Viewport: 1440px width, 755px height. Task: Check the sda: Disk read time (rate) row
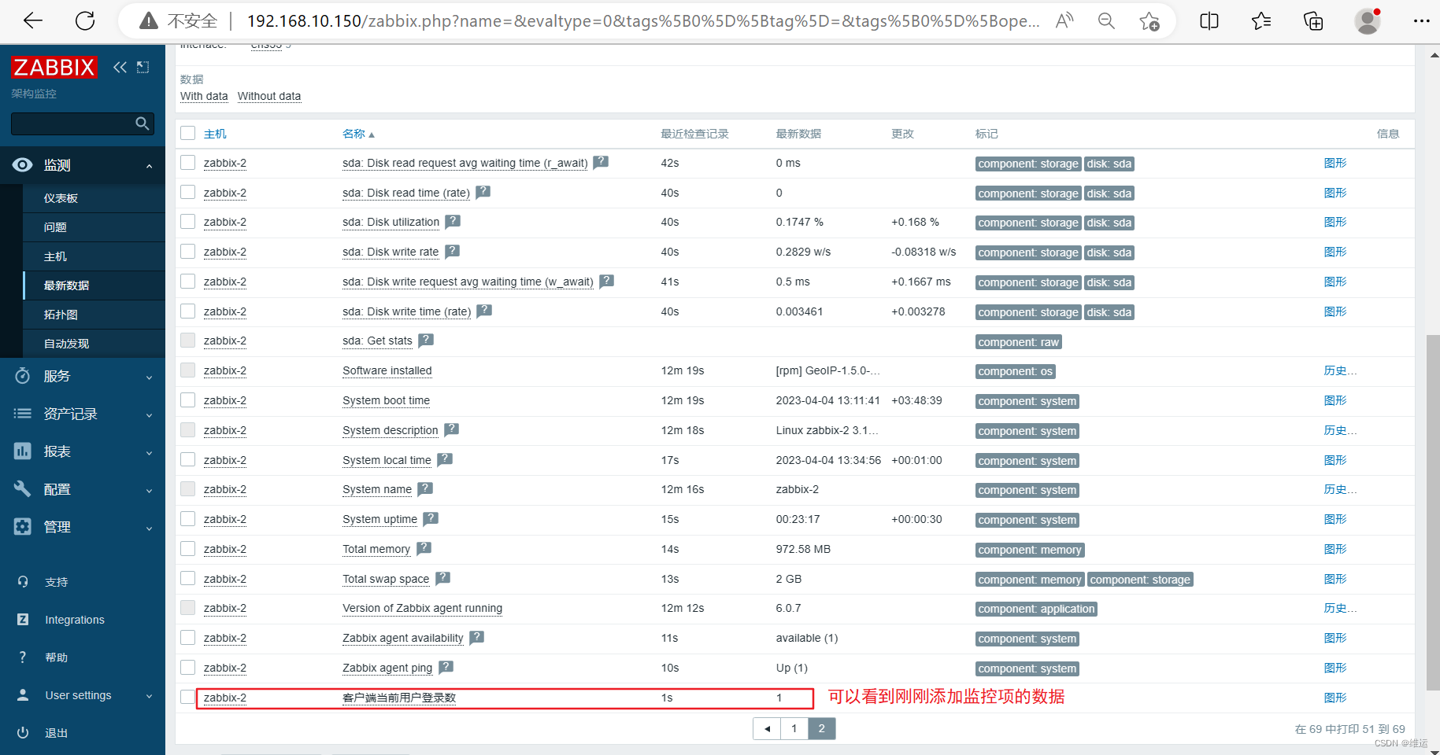(x=187, y=192)
